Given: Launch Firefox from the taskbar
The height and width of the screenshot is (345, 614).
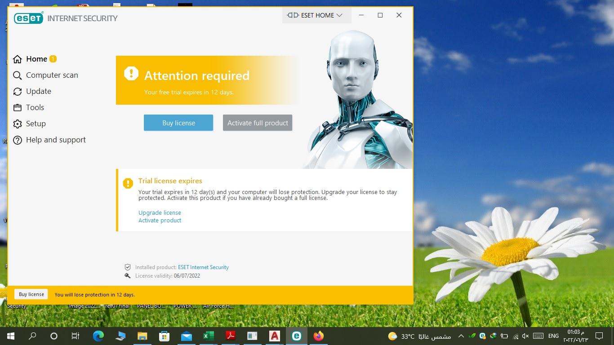Looking at the screenshot, I should point(318,336).
